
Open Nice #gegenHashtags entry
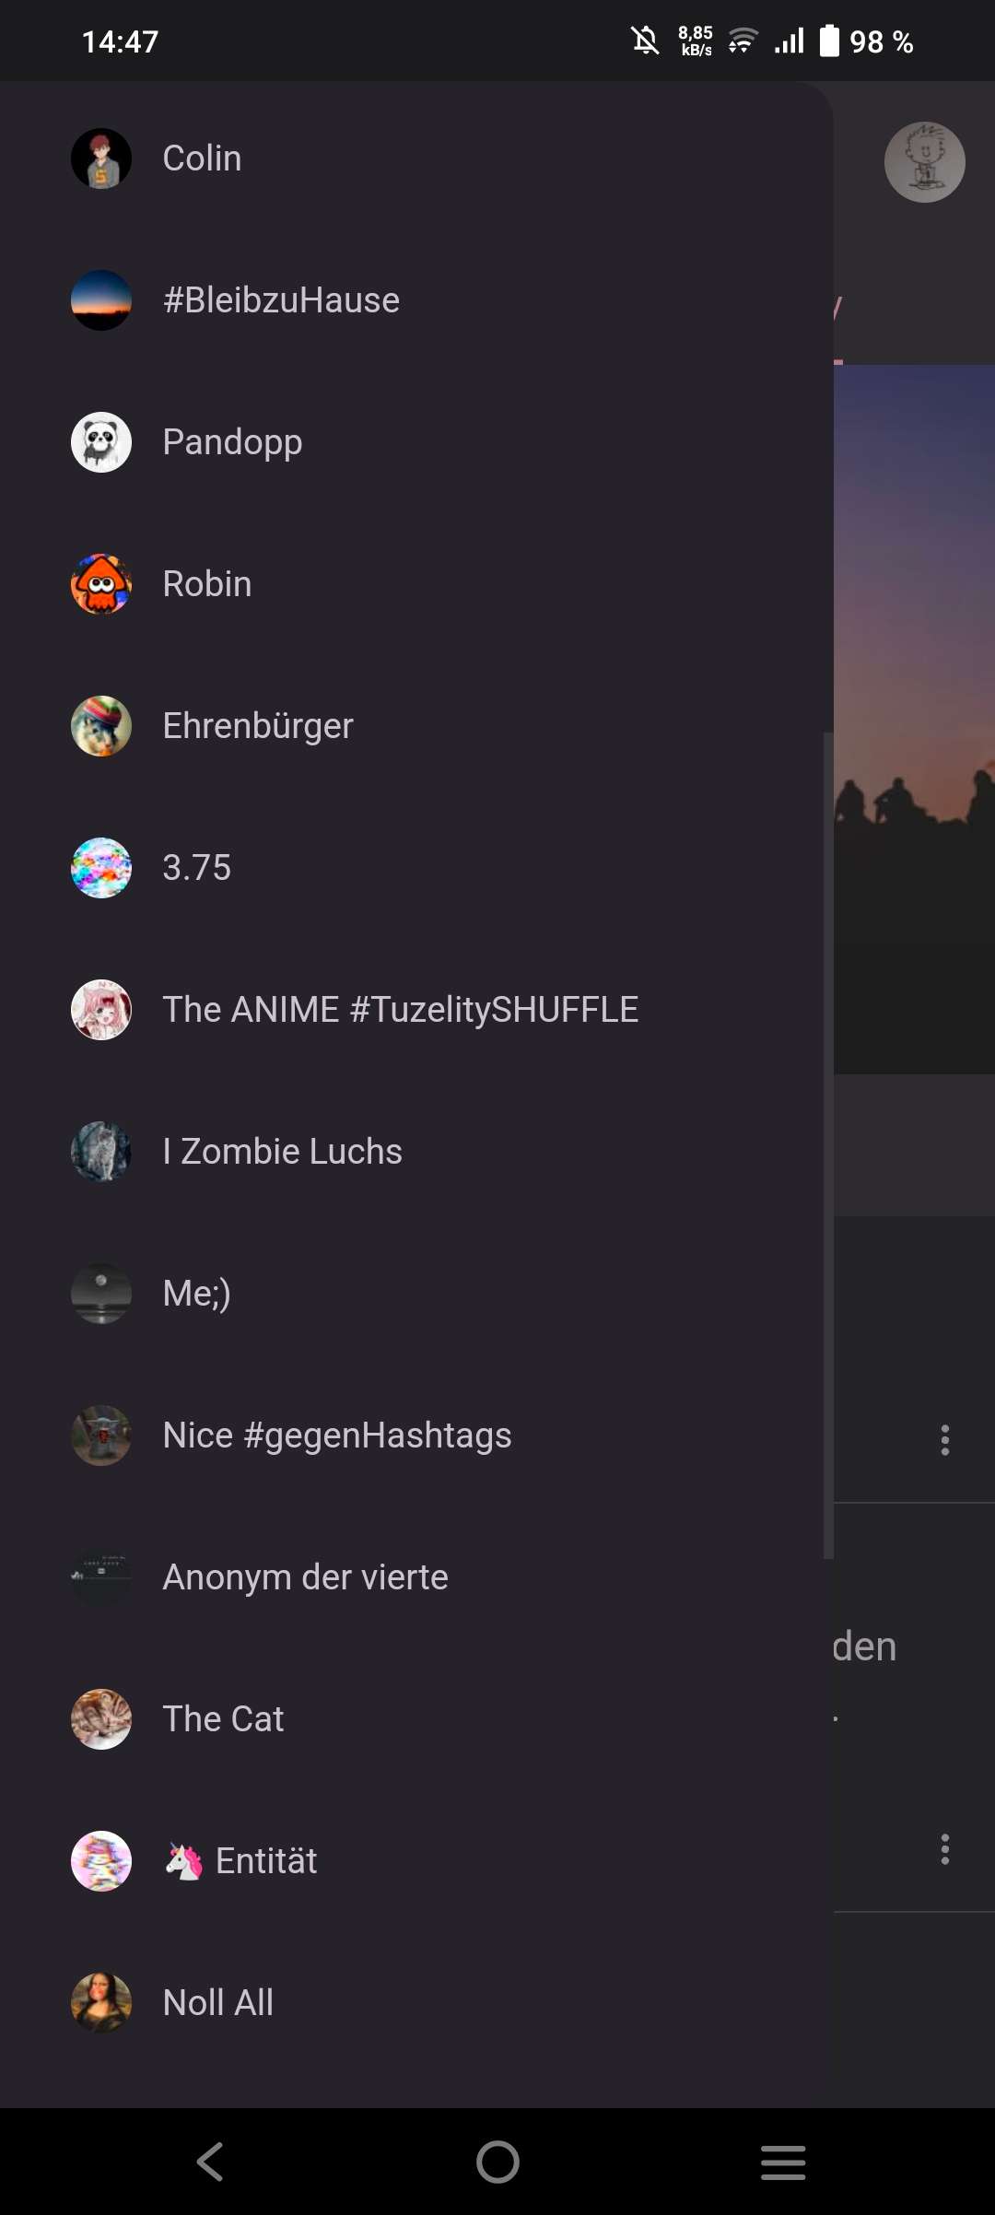[x=416, y=1436]
